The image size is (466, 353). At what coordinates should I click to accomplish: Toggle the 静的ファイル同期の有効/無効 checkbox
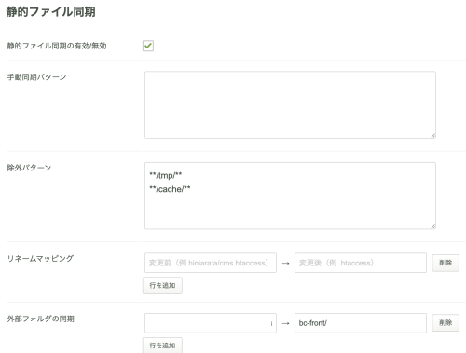pos(148,46)
